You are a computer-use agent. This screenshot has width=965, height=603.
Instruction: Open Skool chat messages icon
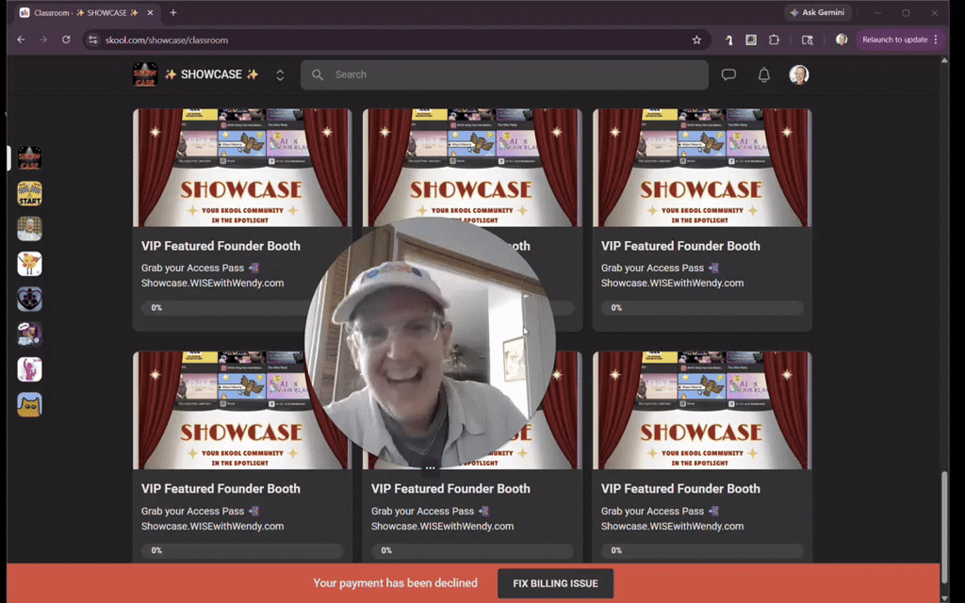pos(728,74)
